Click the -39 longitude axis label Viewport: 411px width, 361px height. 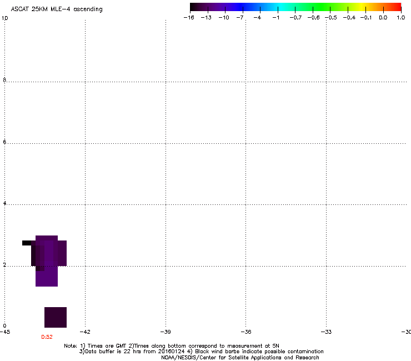click(x=166, y=332)
